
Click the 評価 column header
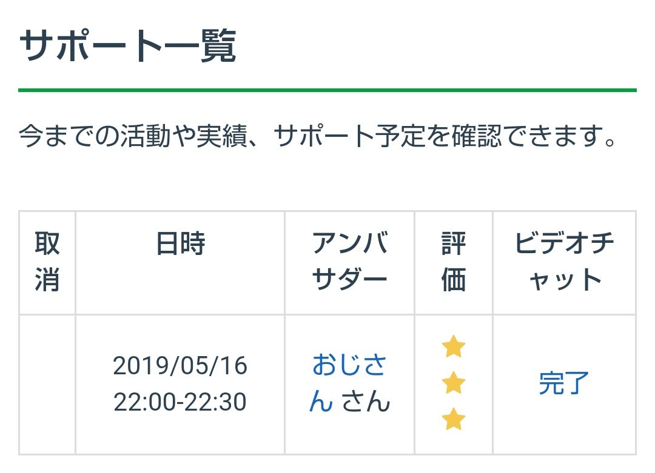pyautogui.click(x=453, y=262)
